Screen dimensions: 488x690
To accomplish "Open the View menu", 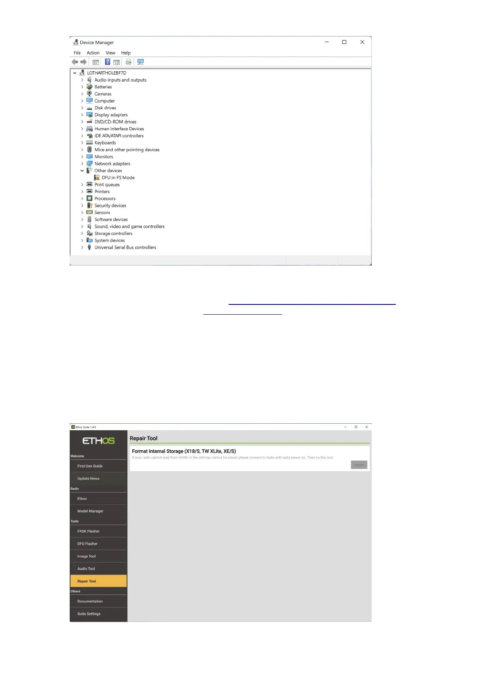I will click(x=110, y=53).
